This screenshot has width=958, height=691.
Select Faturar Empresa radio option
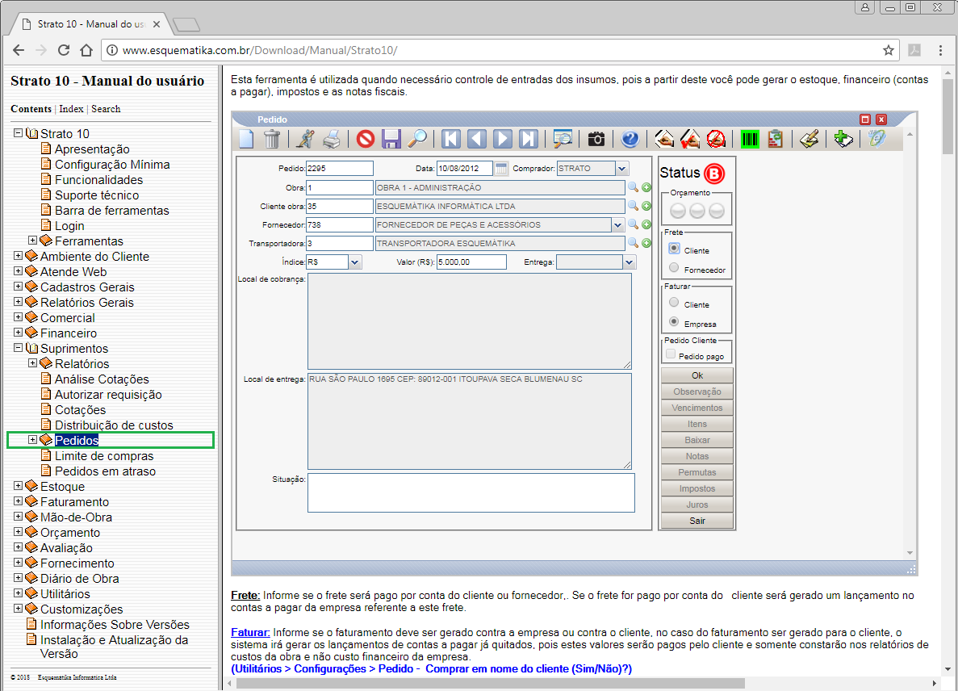(674, 321)
